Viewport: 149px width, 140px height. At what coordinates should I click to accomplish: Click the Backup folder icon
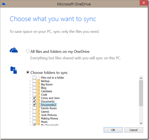click(x=38, y=81)
